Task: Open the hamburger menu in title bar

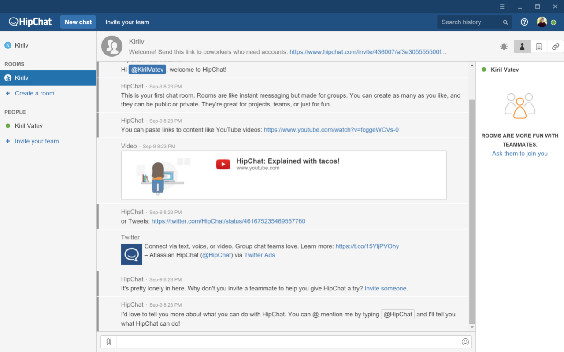Action: point(502,7)
